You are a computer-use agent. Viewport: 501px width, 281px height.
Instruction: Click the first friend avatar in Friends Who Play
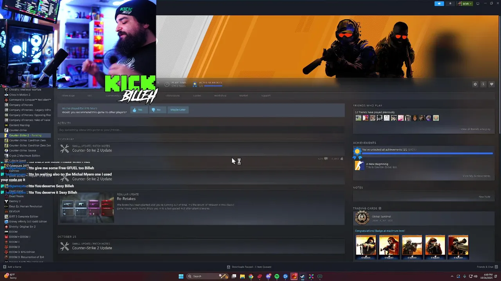pyautogui.click(x=358, y=118)
